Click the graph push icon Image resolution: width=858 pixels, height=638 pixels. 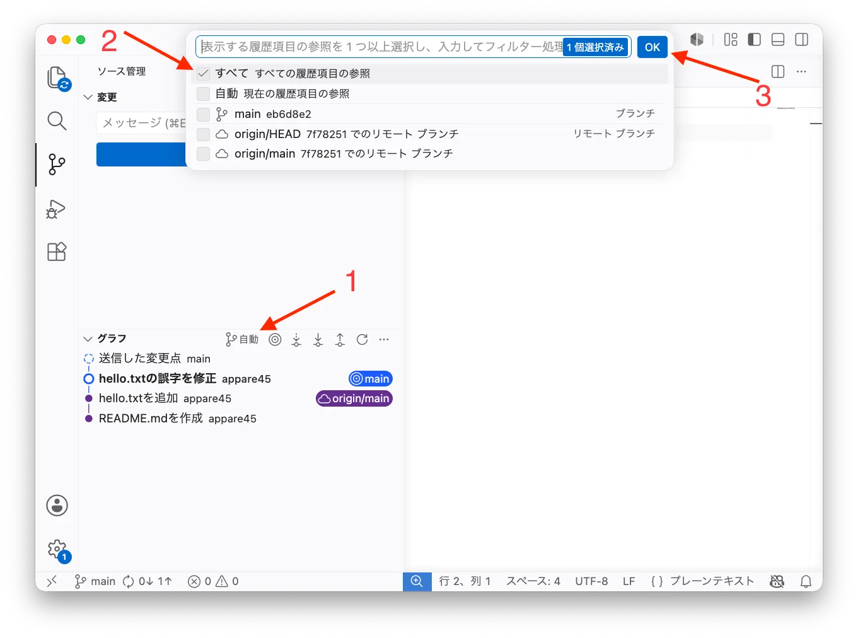point(340,340)
